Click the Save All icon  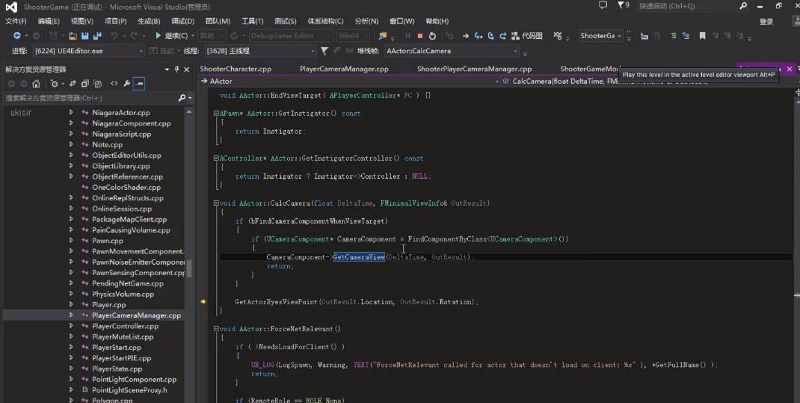97,36
